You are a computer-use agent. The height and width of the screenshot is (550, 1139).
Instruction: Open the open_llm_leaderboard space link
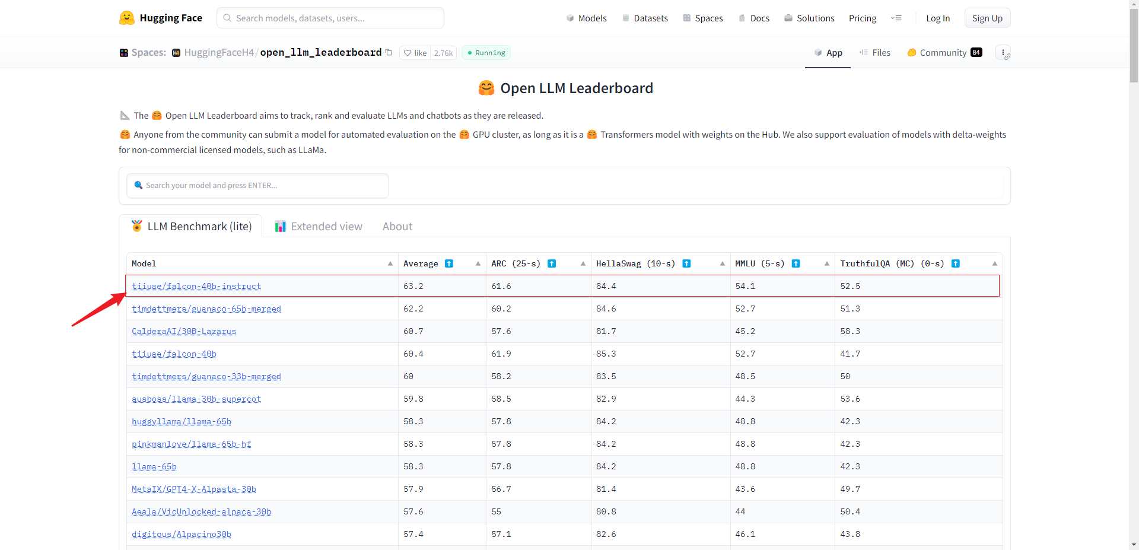coord(321,53)
